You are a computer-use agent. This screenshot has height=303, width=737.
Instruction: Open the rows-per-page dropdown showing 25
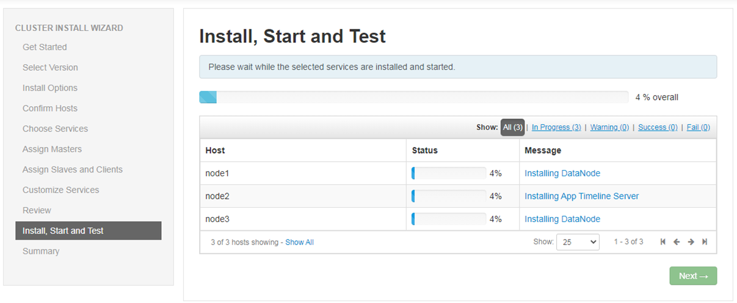click(x=578, y=242)
